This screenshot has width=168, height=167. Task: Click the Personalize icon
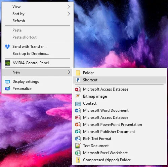click(7, 89)
